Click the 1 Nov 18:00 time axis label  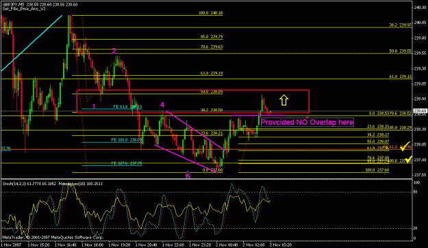pyautogui.click(x=92, y=245)
